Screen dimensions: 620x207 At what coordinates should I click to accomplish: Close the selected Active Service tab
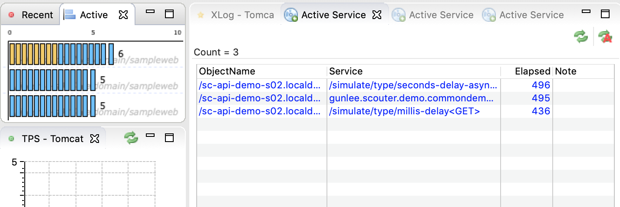point(377,15)
